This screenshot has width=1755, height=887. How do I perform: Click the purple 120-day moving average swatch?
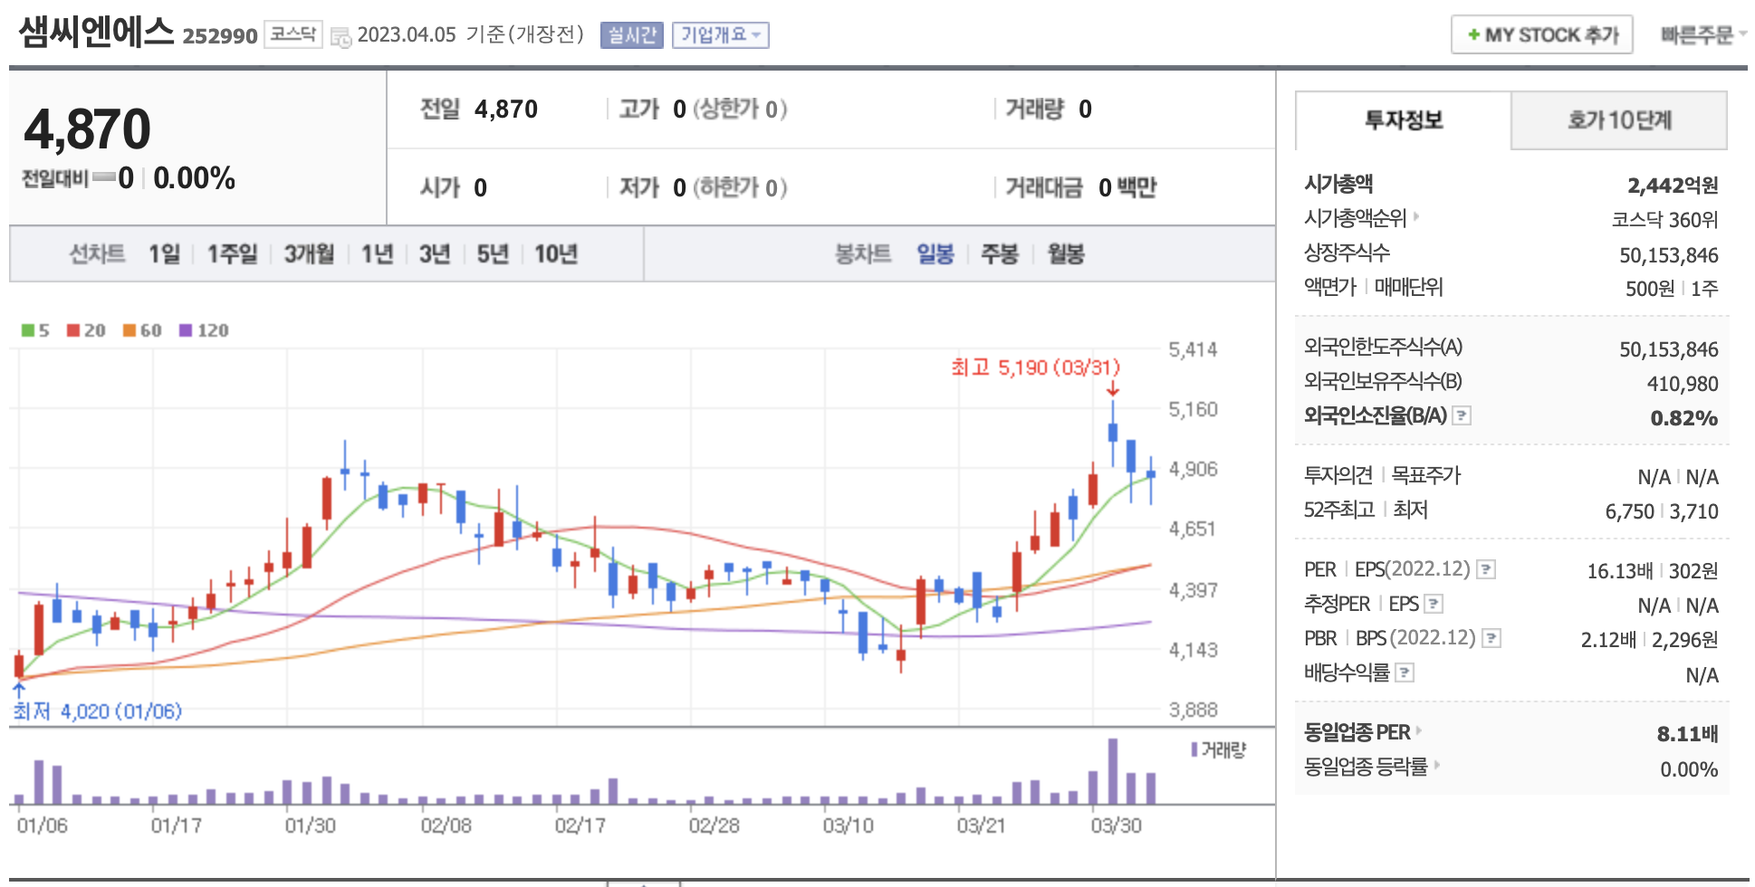click(186, 330)
